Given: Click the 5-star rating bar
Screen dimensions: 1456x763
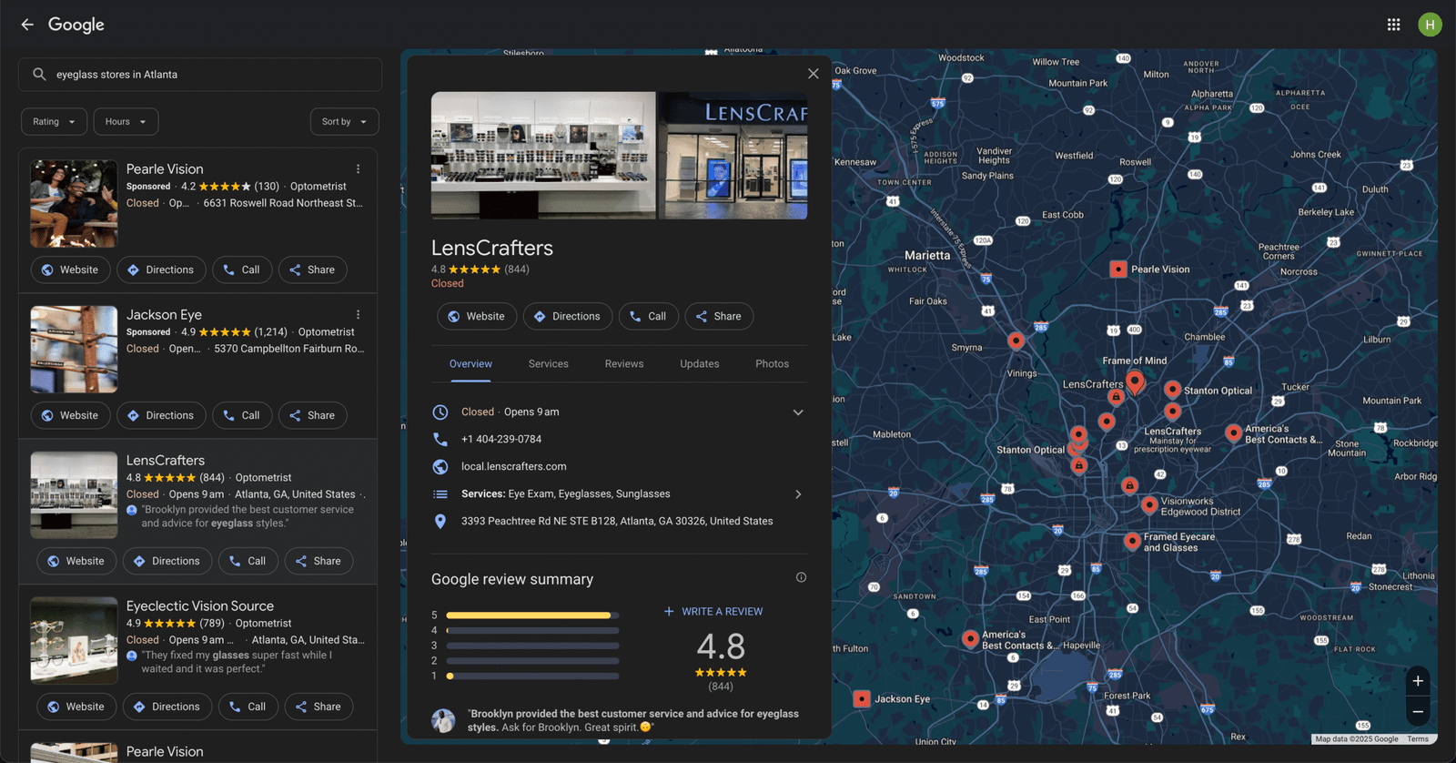Looking at the screenshot, I should pos(532,615).
